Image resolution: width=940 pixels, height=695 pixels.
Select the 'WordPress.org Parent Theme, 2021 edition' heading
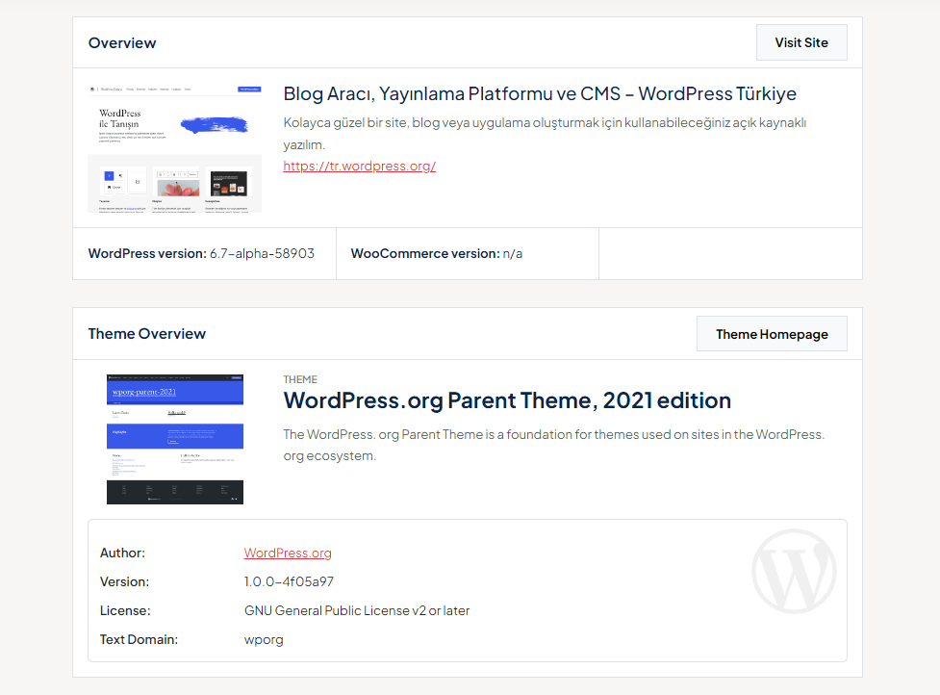(x=507, y=400)
